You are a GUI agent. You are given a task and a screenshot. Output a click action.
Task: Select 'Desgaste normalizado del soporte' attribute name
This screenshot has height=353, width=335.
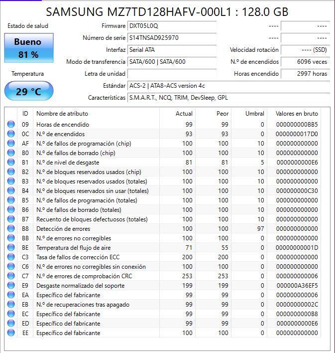81,286
